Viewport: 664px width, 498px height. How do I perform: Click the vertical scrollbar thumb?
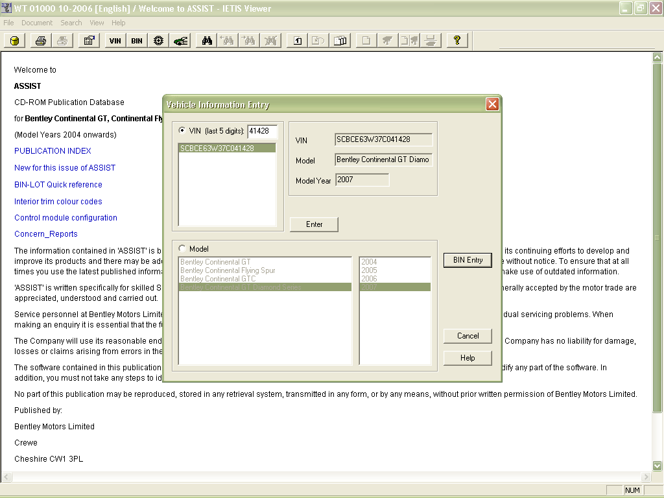pos(657,237)
